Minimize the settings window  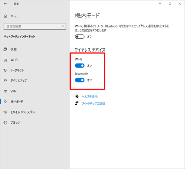coord(160,4)
